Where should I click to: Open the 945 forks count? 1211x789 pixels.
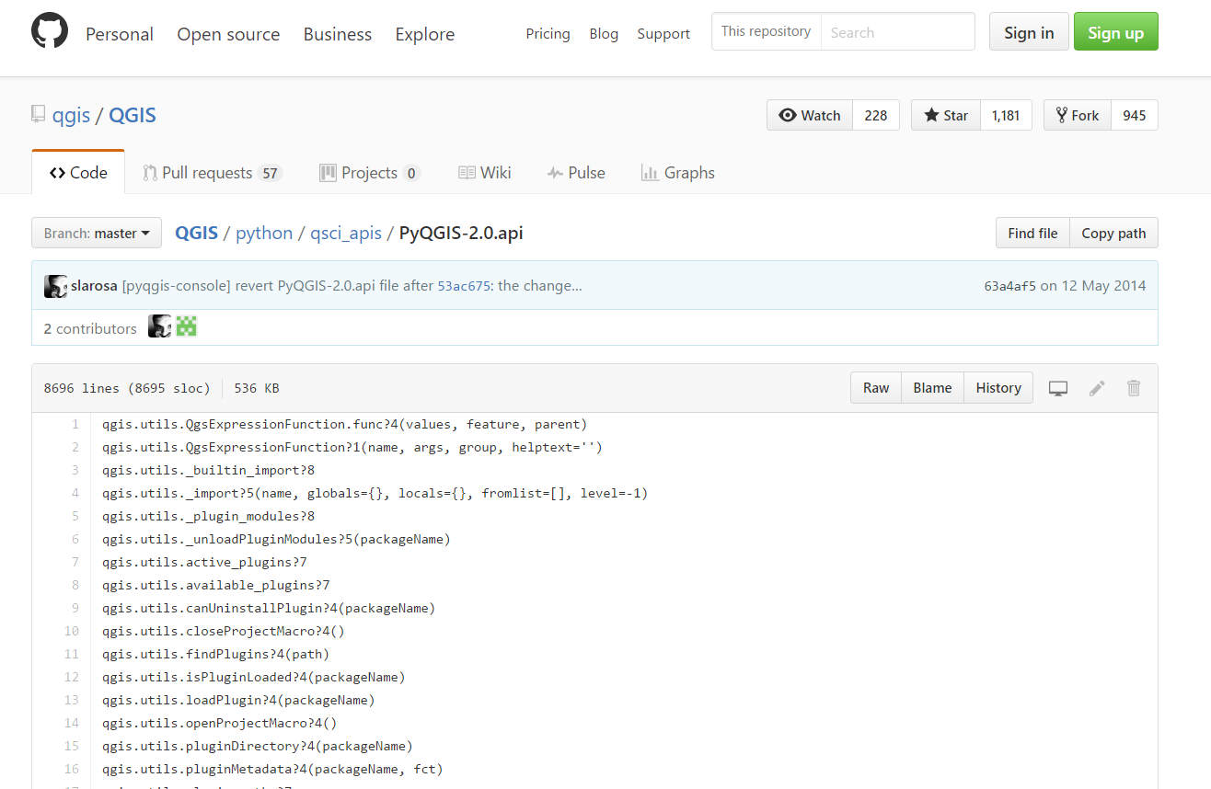pos(1135,115)
